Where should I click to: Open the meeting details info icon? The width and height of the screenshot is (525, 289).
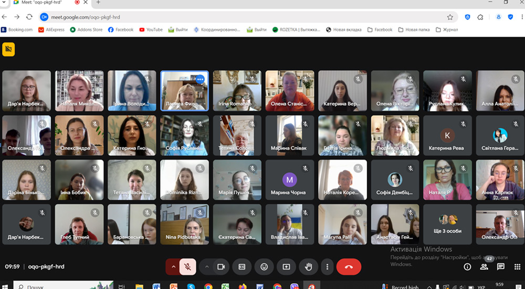click(x=467, y=266)
